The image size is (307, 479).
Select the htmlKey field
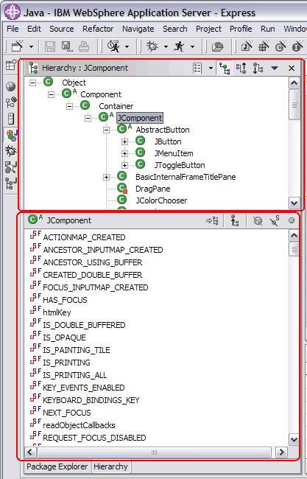57,312
